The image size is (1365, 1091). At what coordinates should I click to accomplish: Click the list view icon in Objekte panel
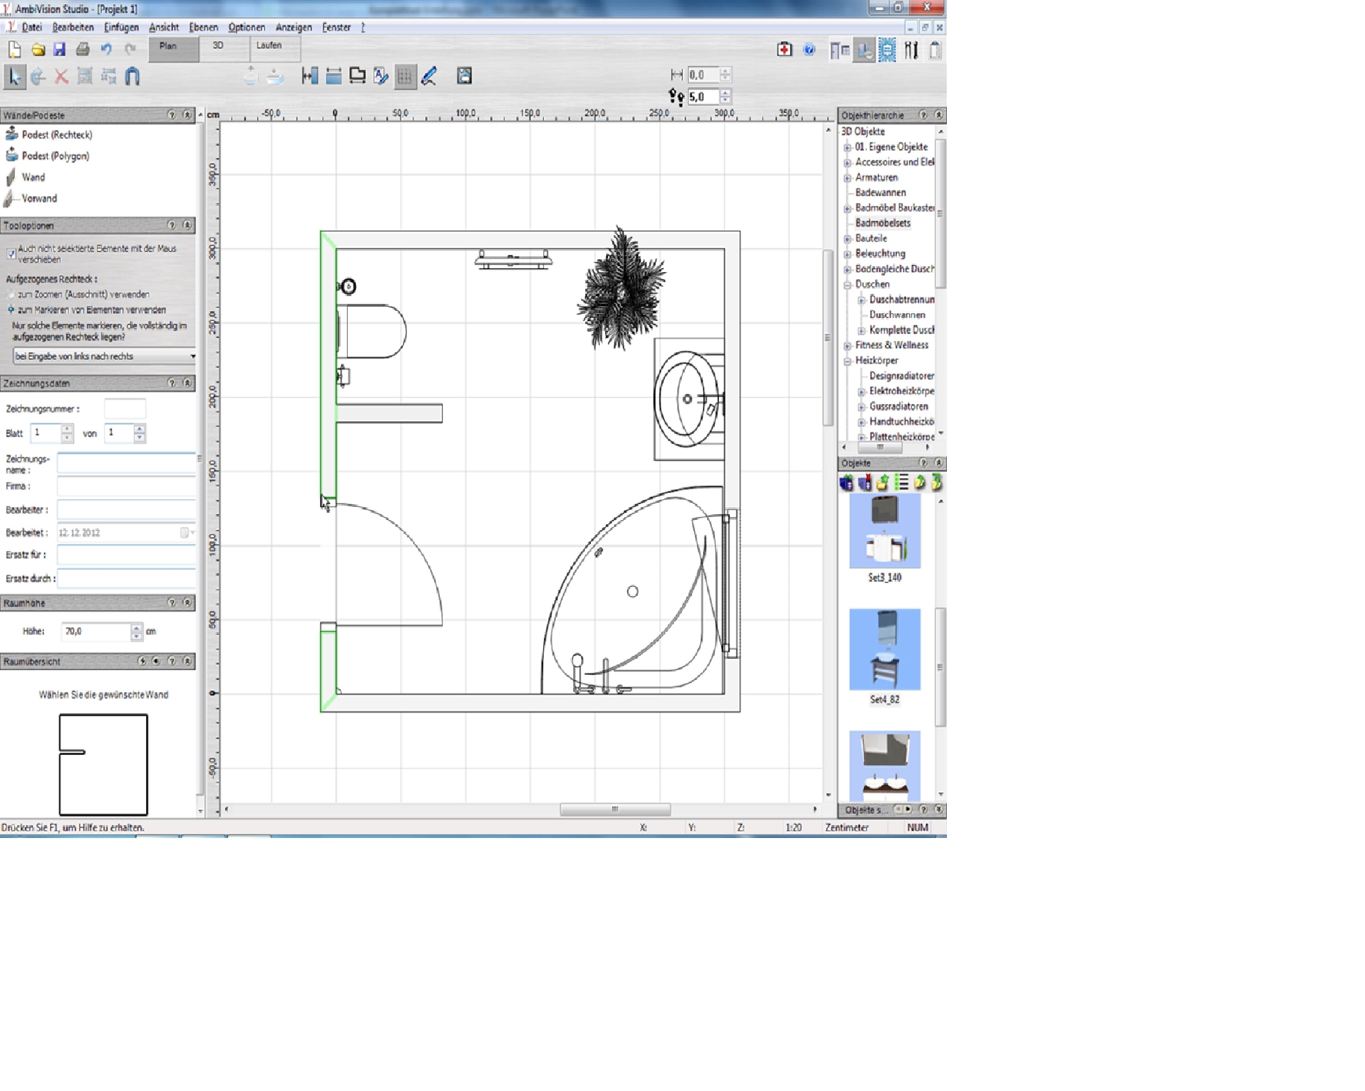901,483
